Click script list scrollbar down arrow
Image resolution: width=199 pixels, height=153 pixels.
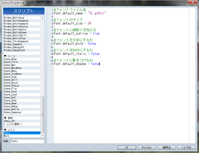point(42,136)
